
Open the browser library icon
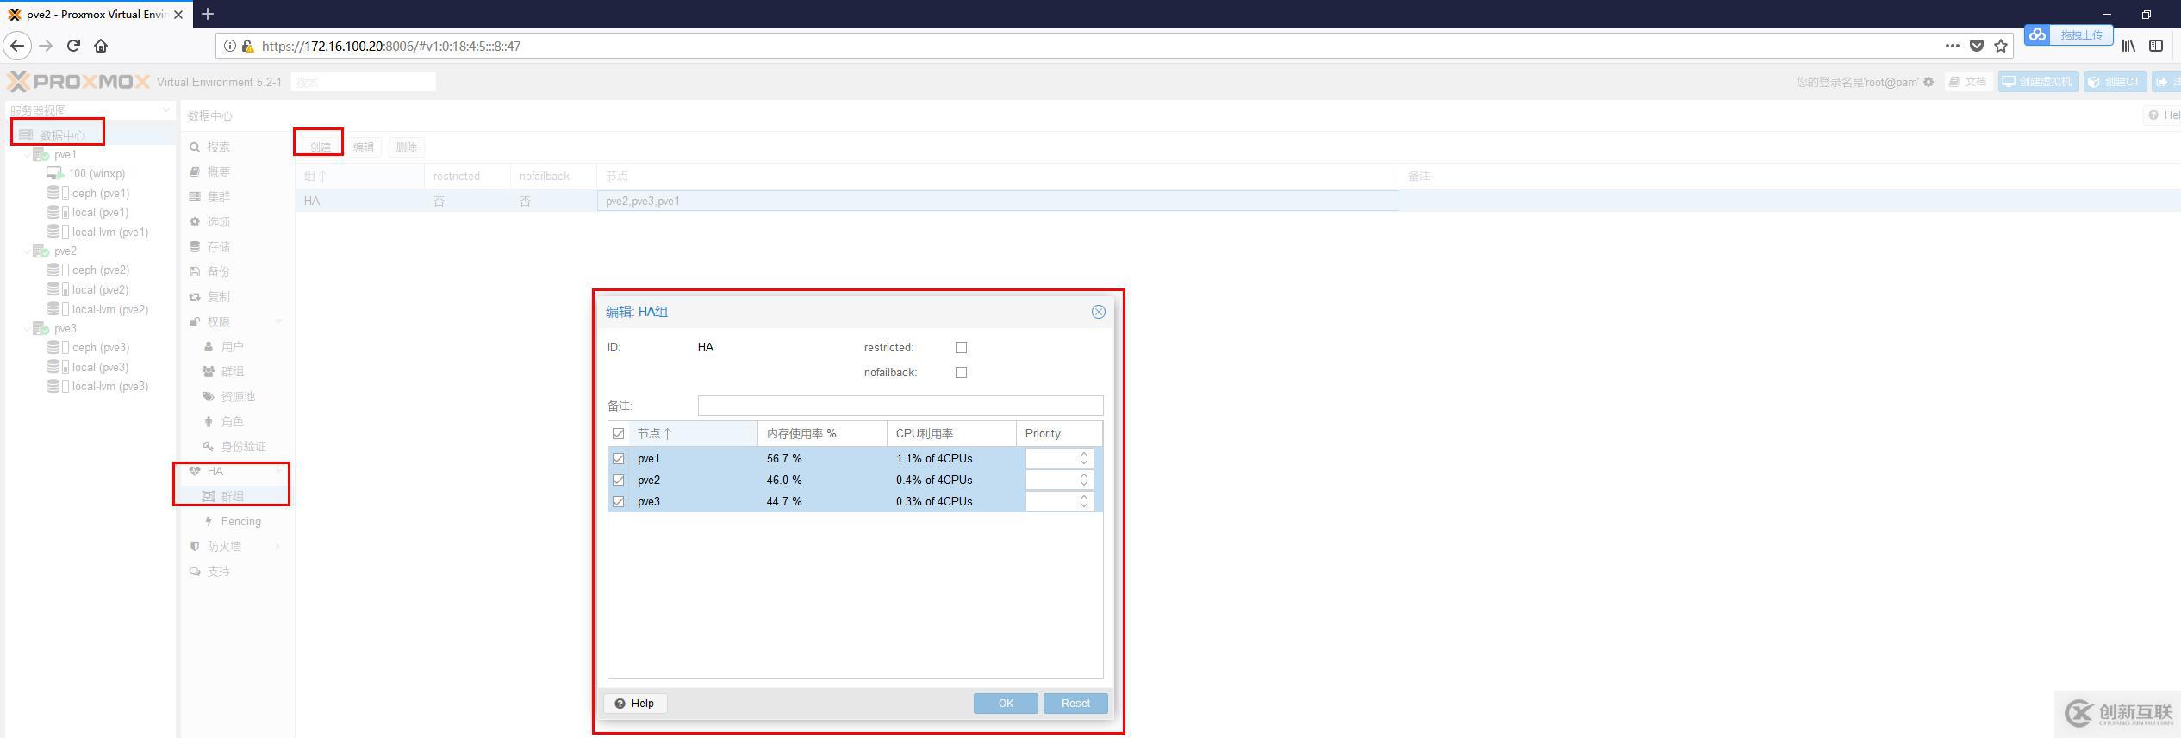2128,46
